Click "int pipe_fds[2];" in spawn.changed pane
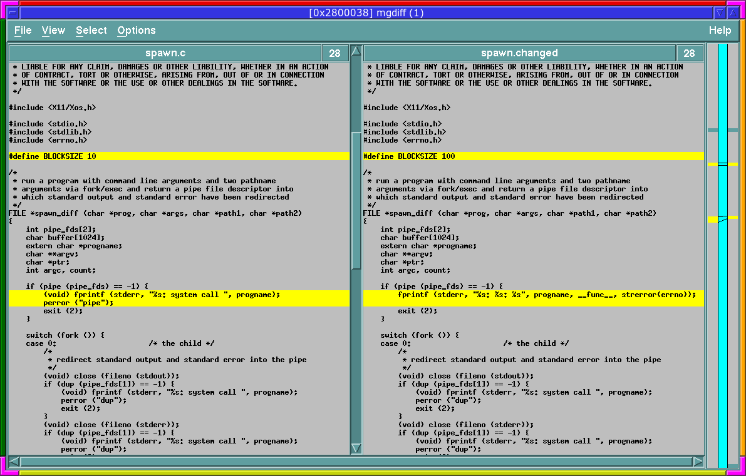 [415, 230]
